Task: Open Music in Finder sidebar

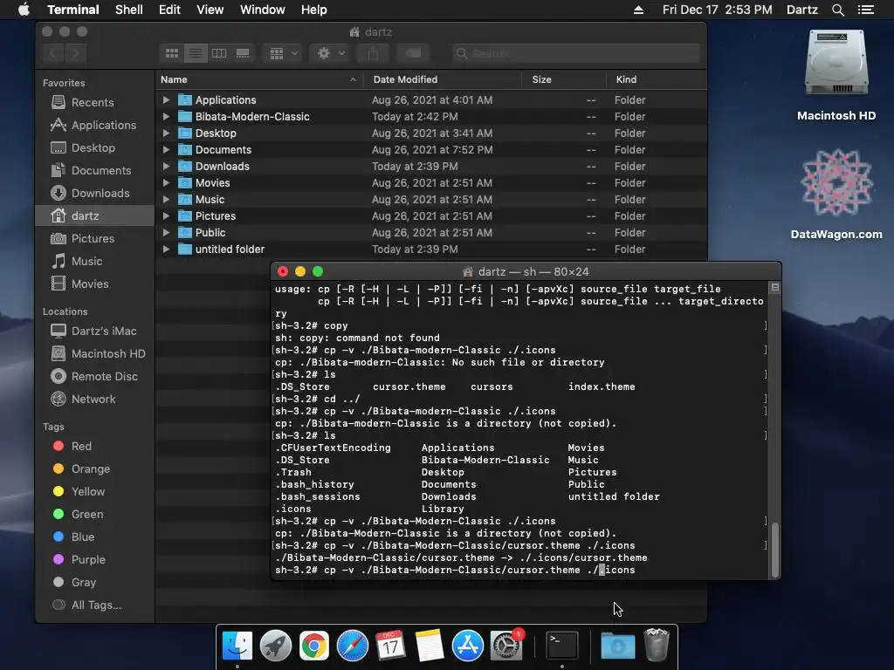Action: [86, 262]
